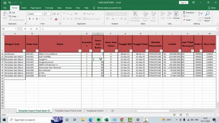Switch to the Page Layout tab
219x123 pixels.
[x=36, y=8]
